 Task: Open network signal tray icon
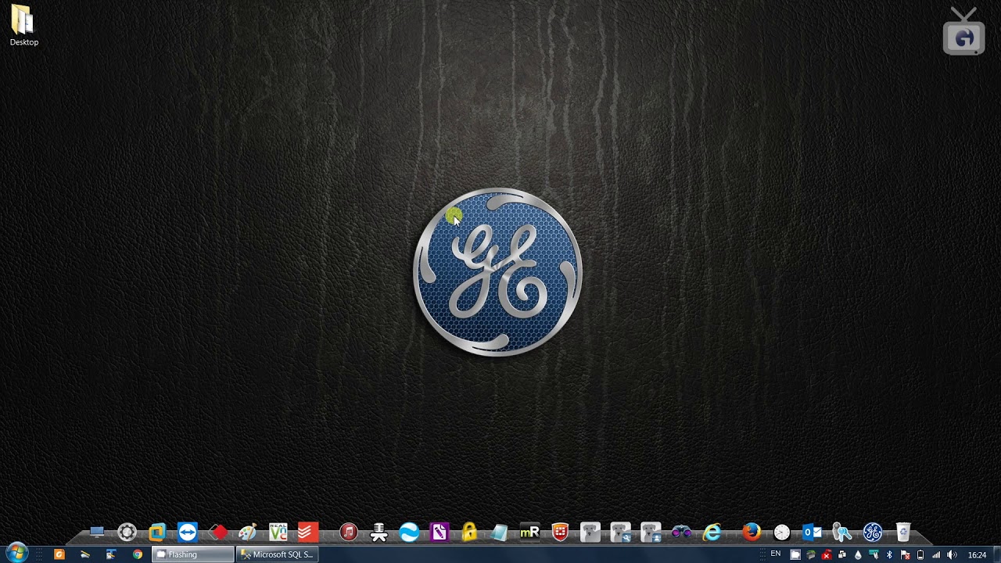pyautogui.click(x=936, y=554)
